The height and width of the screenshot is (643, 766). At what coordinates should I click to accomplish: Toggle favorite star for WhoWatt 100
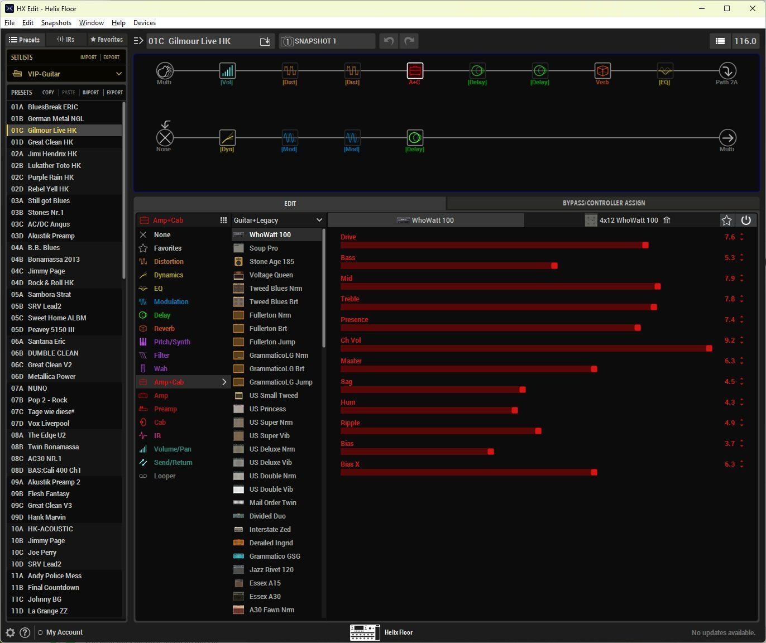726,220
